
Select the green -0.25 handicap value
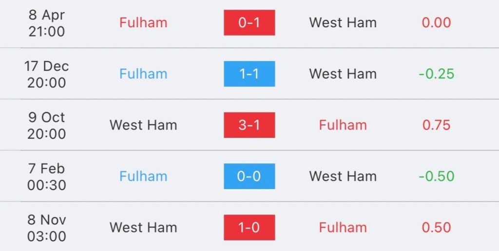[x=436, y=74]
